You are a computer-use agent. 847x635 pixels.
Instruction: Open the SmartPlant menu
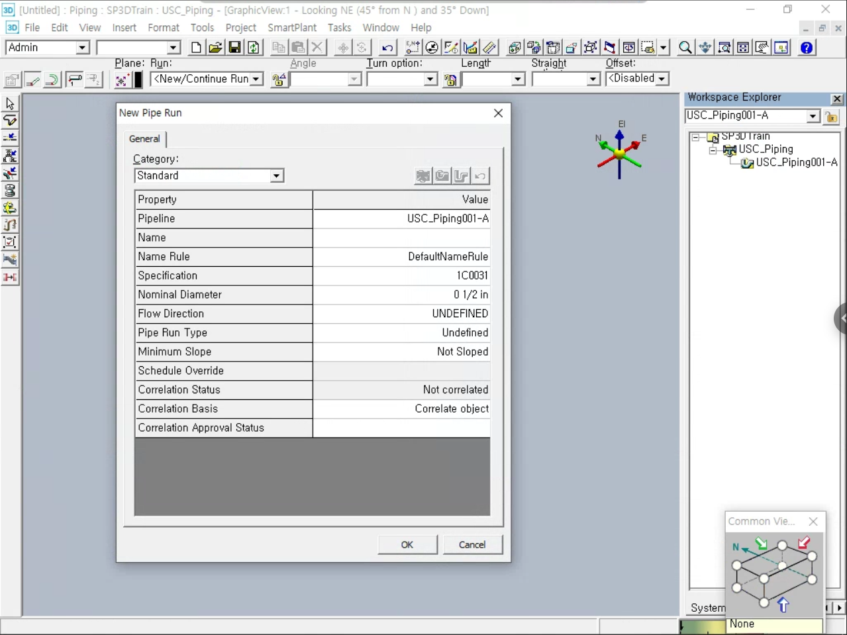pos(292,28)
